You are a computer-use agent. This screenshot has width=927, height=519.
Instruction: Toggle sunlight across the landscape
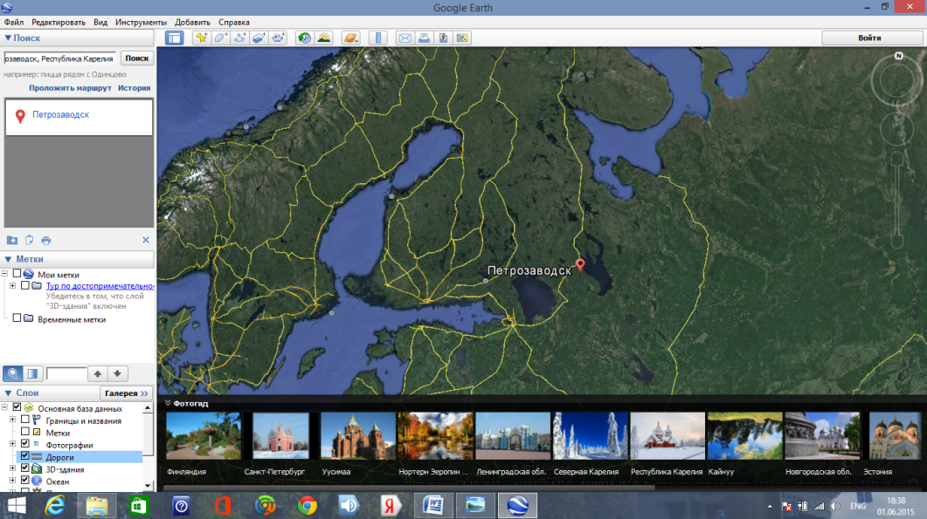324,38
